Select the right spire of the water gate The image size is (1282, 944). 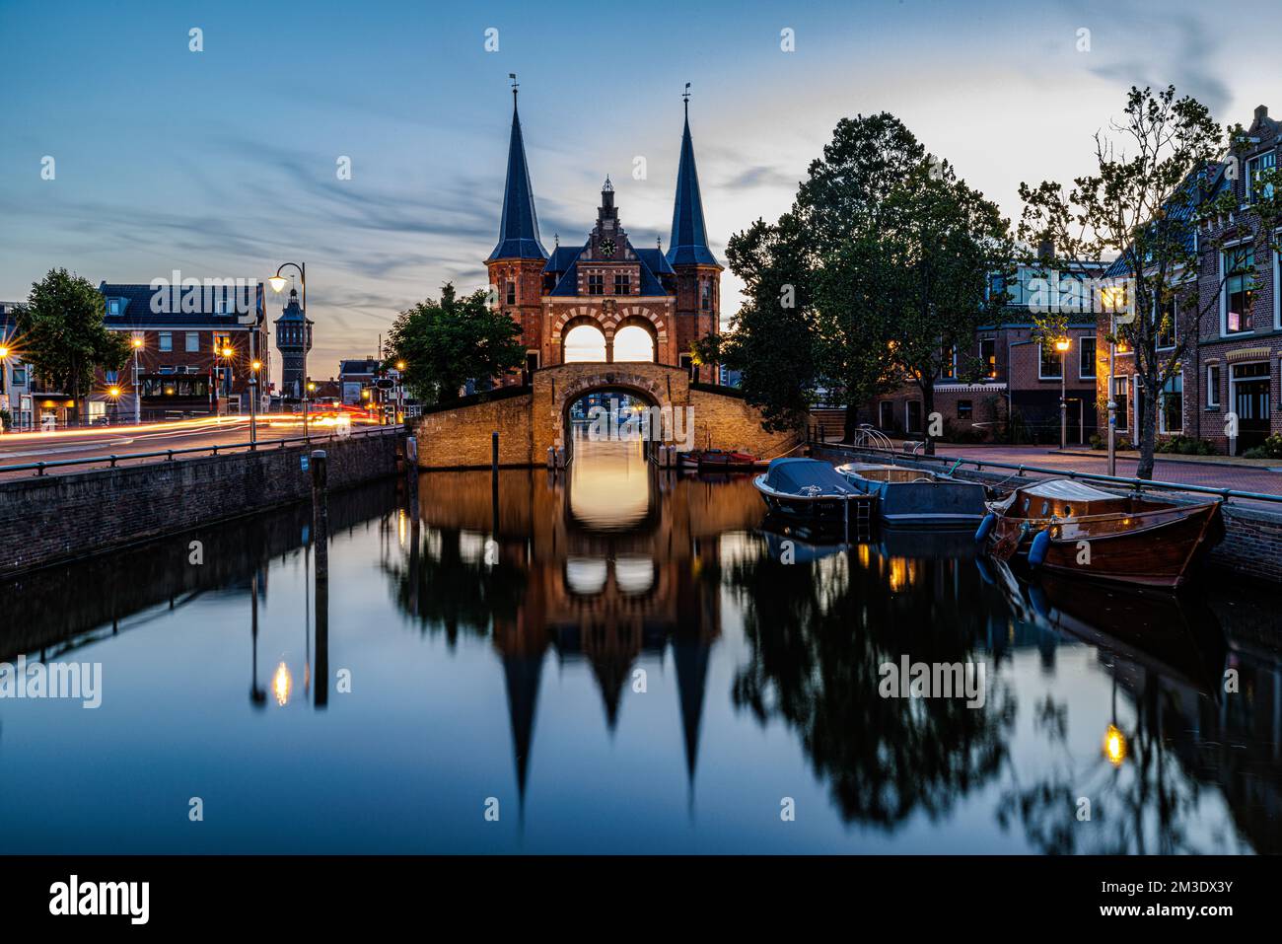689,187
